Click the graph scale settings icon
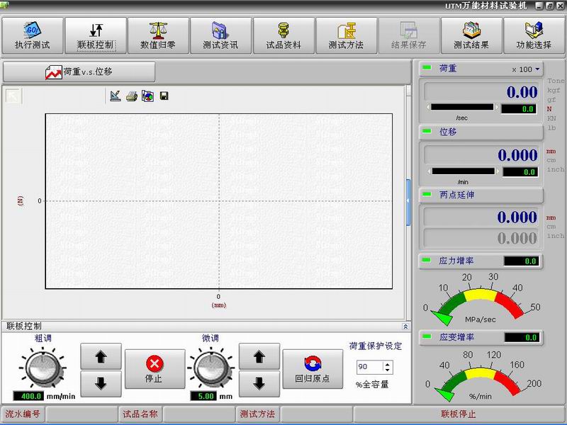The height and width of the screenshot is (425, 567). coord(116,96)
